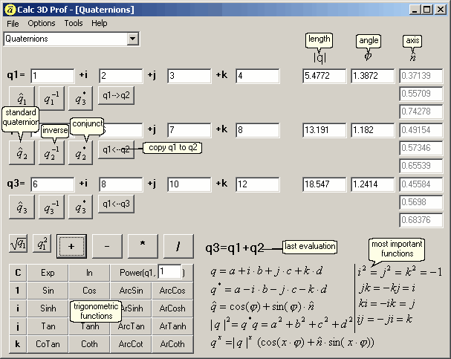Subtract quaternions with the - button

pos(107,246)
